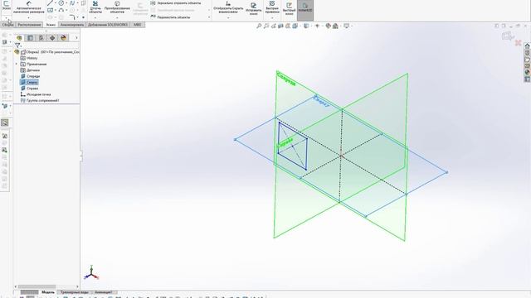Screen dimensions: 531x298
Task: Open Переместить объекты dropdown arrow
Action: [208, 17]
